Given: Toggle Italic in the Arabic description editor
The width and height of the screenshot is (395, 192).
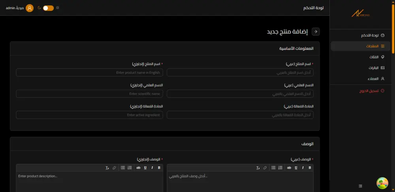Looking at the screenshot, I should click(x=303, y=168).
